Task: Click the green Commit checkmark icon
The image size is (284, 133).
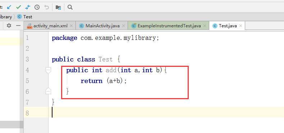Action: point(18,7)
